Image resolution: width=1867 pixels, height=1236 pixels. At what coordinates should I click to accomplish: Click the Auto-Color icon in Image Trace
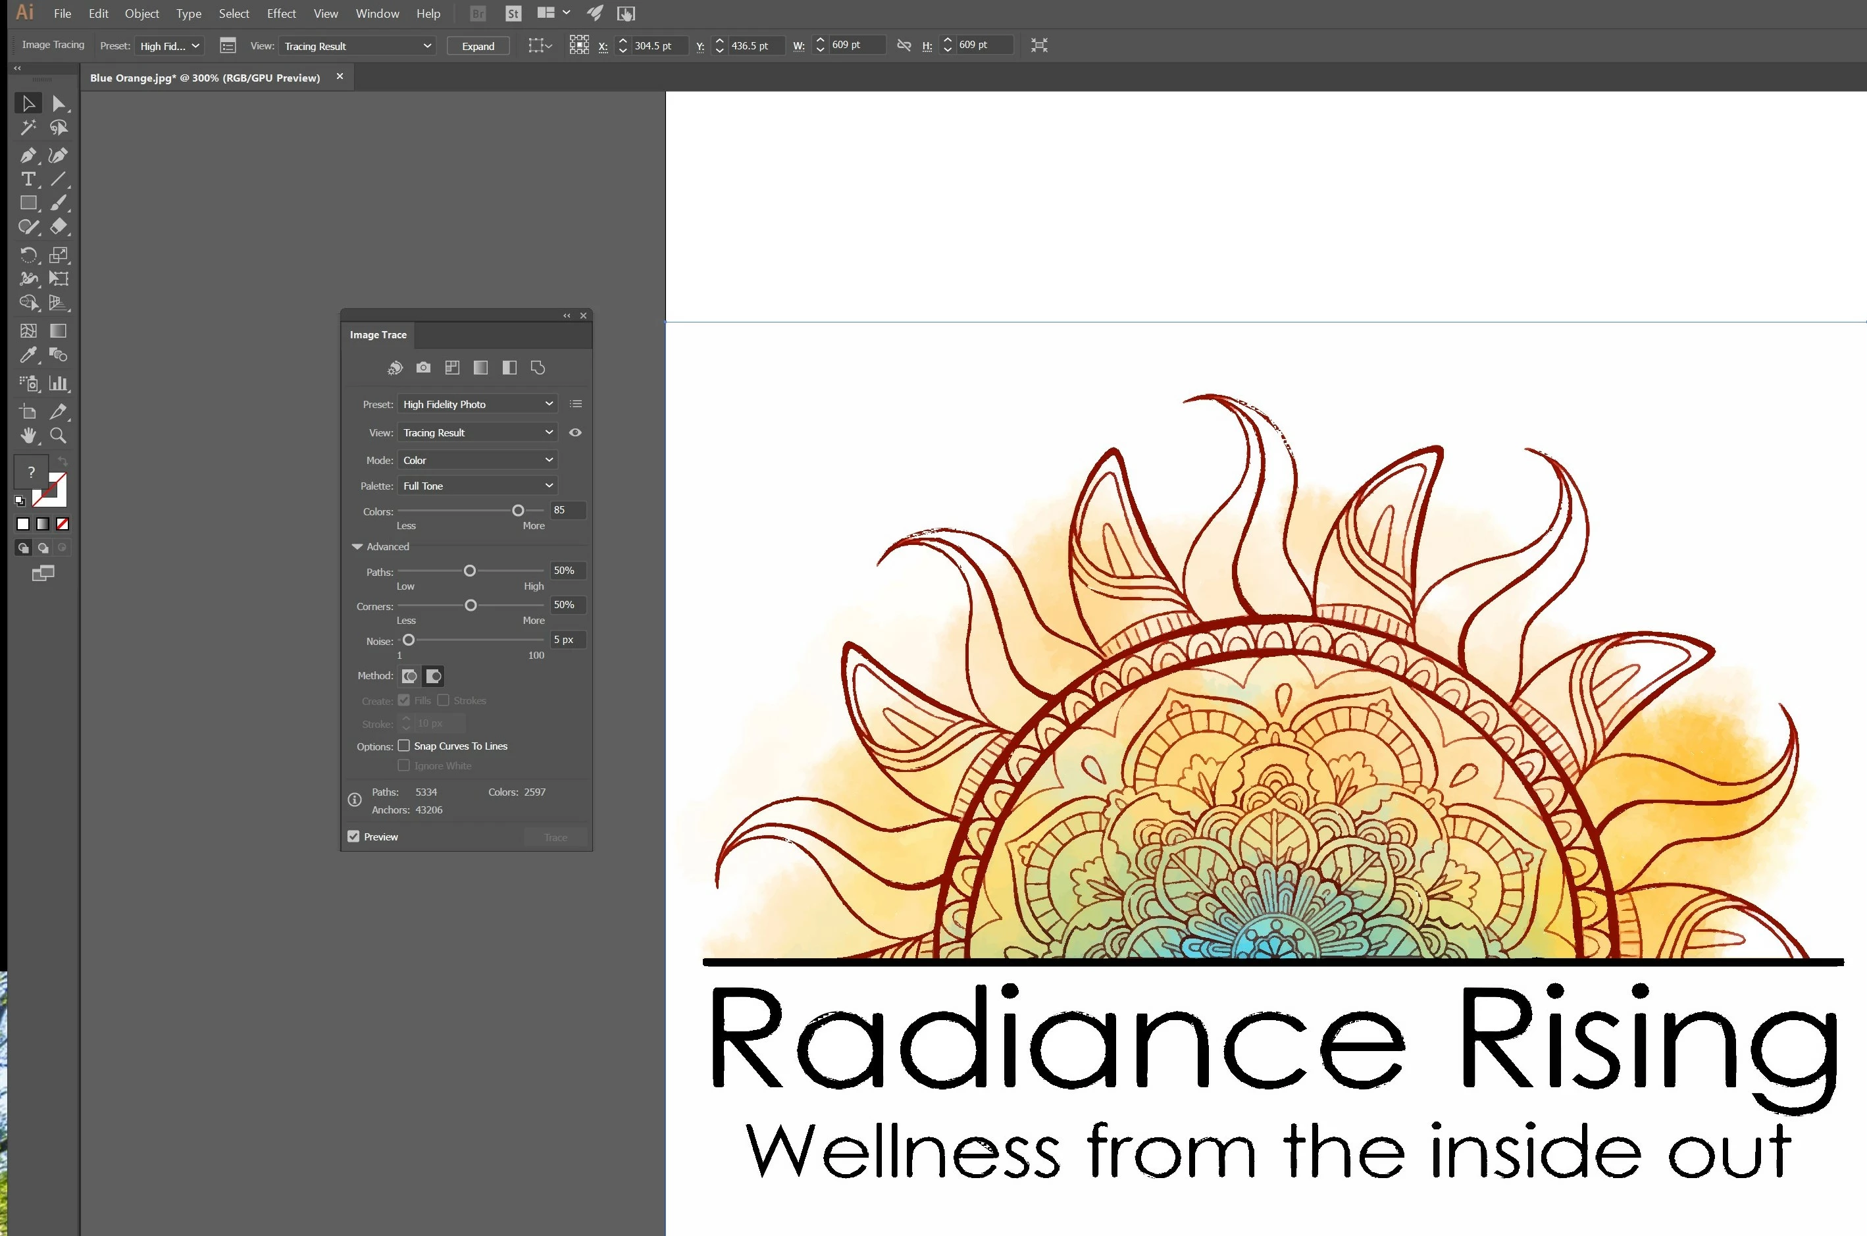click(x=395, y=367)
